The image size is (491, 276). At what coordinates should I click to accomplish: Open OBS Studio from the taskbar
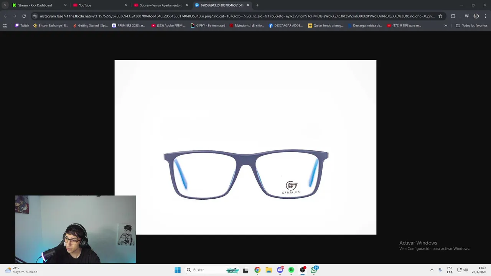303,270
